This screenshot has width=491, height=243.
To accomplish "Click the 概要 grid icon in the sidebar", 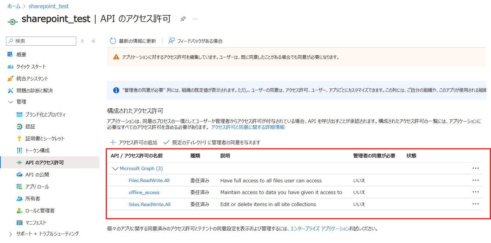I will tap(10, 55).
